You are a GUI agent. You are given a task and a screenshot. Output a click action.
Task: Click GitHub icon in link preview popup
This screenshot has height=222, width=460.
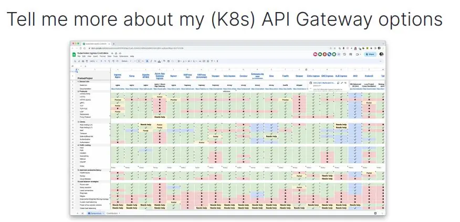point(311,83)
